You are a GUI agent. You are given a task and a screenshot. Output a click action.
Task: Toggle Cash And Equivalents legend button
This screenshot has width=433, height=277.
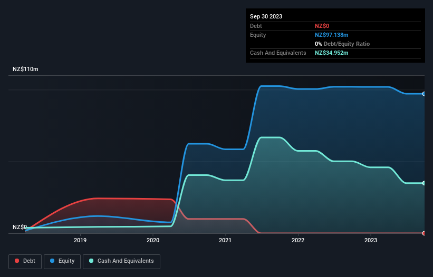121,261
